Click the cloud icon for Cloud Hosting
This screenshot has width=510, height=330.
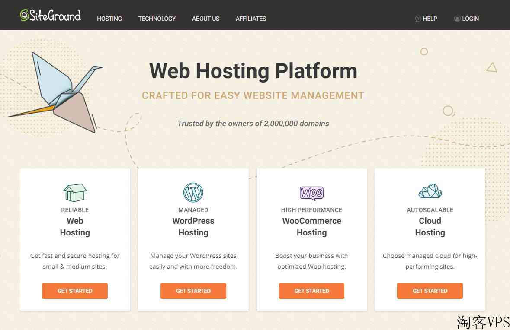click(430, 191)
